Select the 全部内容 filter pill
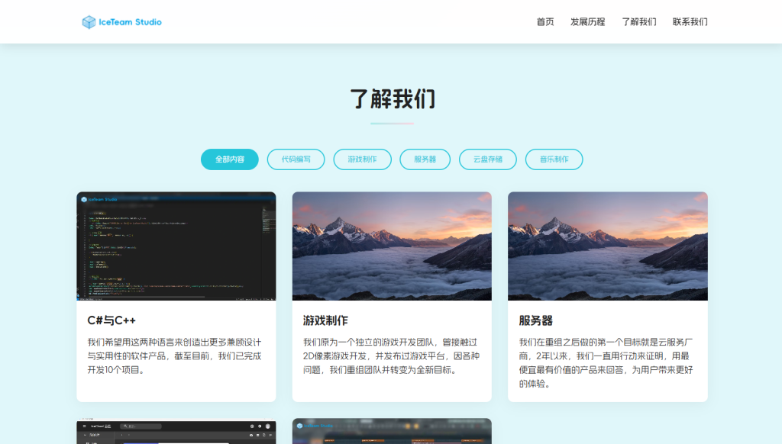Viewport: 782px width, 444px height. tap(230, 159)
